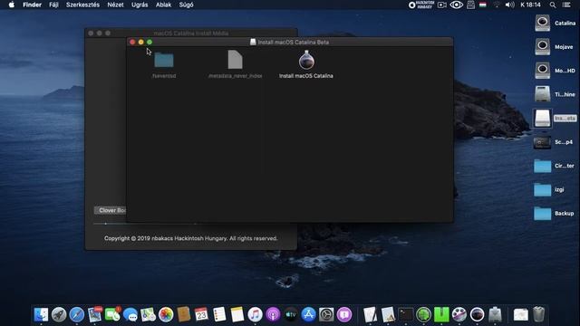Screen dimensions: 580x326
Task: Open the Cir...ter folder on desktop
Action: pos(542,166)
